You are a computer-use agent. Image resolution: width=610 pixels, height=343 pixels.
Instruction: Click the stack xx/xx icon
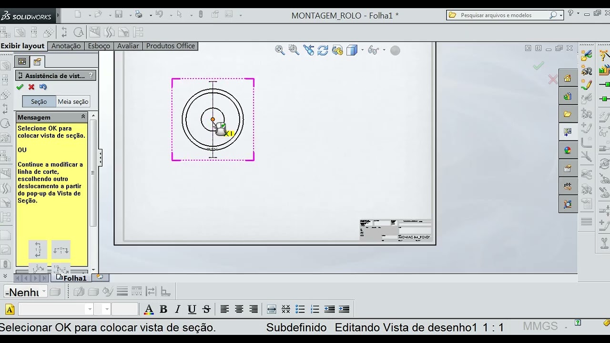click(x=286, y=310)
